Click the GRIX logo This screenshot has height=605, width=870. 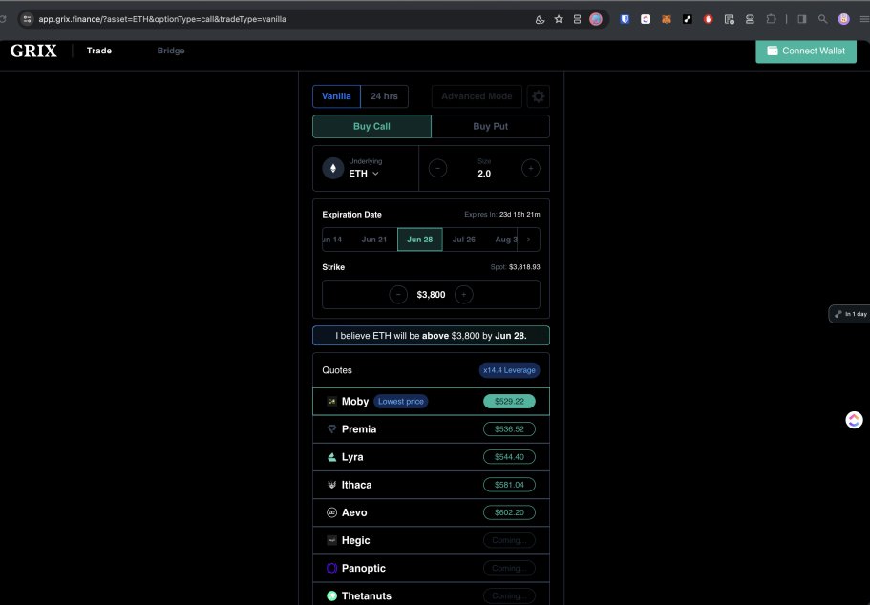[33, 51]
